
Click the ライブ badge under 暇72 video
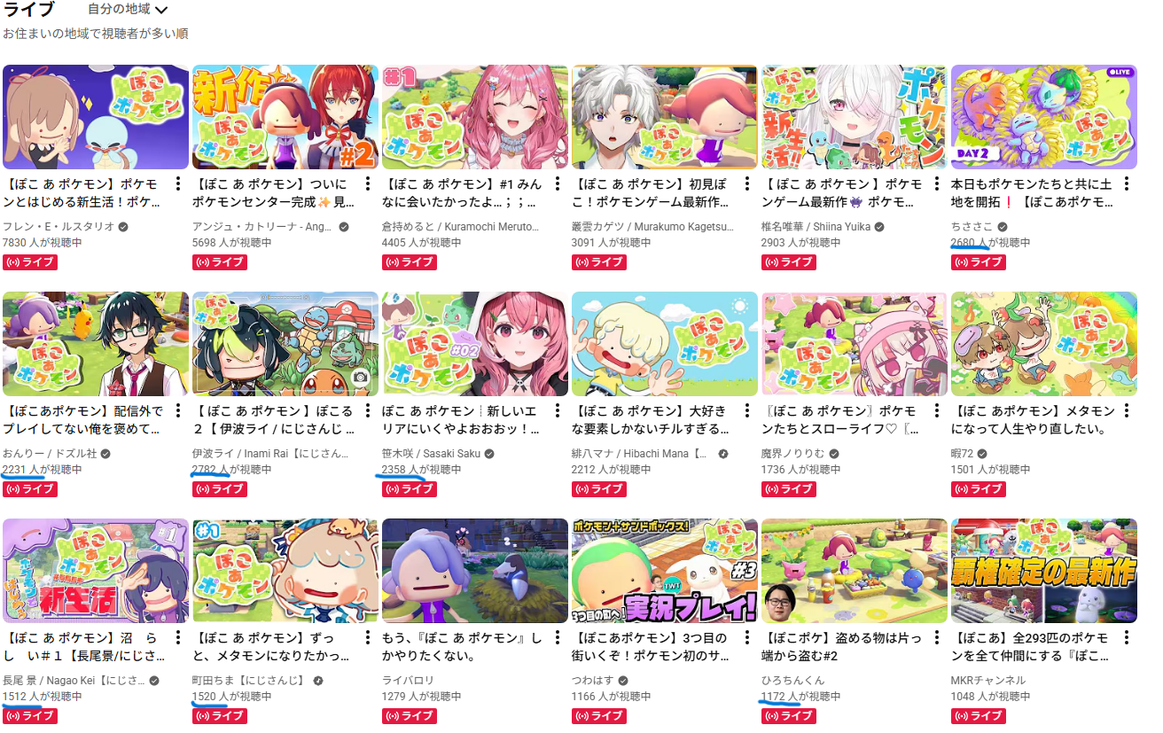point(979,488)
